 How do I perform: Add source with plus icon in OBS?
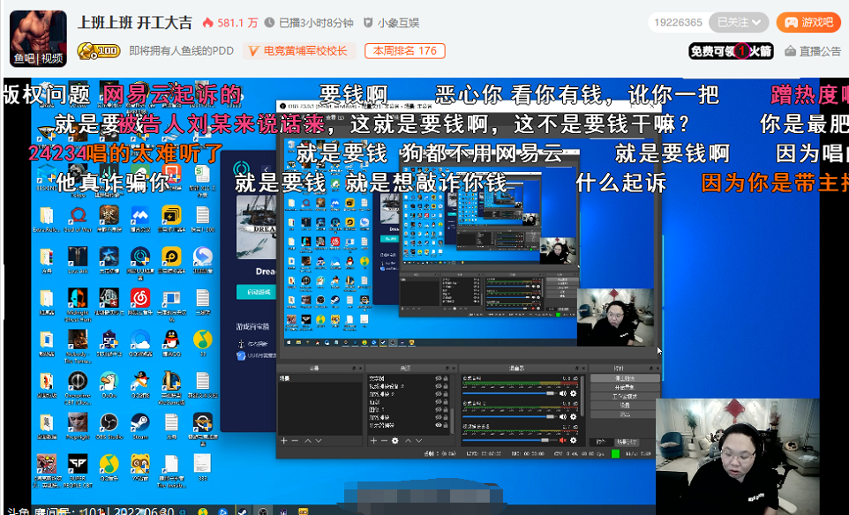point(373,441)
